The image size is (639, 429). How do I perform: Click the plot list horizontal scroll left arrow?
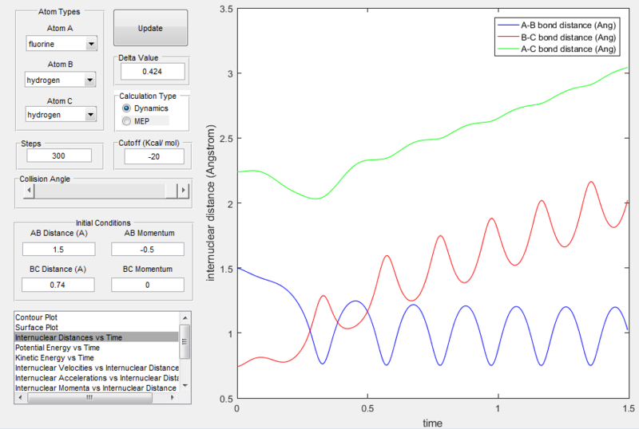[x=21, y=398]
